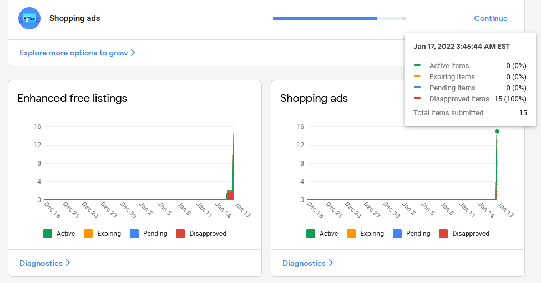The height and width of the screenshot is (283, 541).
Task: Toggle Active legend in Enhanced free listings
Action: coord(59,233)
